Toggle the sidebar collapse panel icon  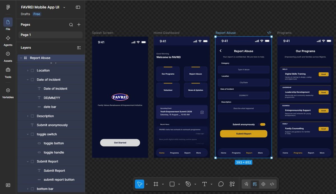(x=78, y=7)
